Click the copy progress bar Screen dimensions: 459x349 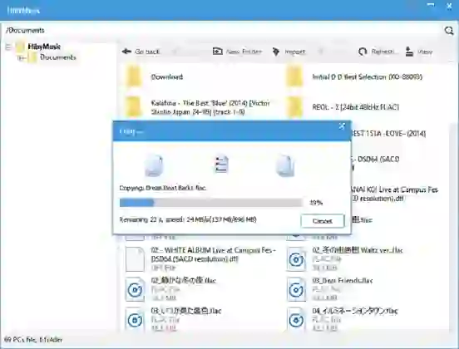[211, 203]
